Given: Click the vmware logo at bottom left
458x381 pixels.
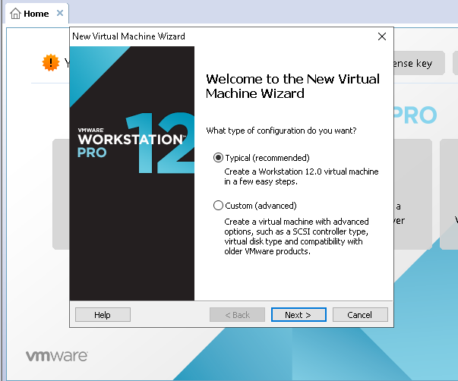Looking at the screenshot, I should coord(57,356).
